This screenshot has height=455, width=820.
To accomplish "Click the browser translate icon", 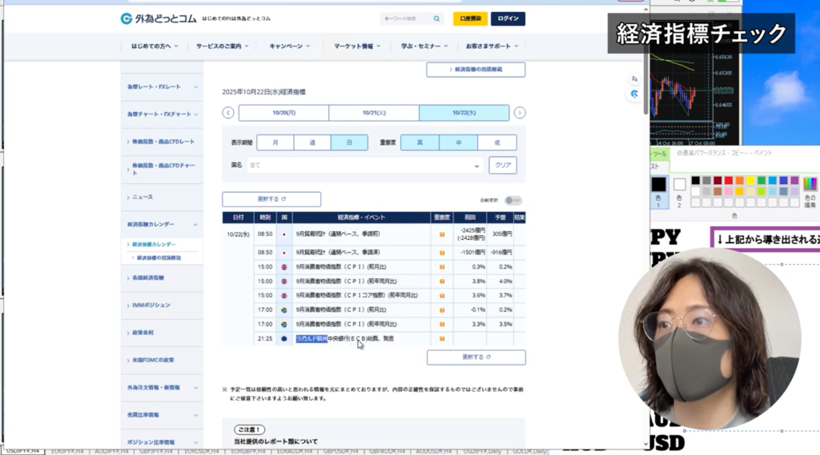I will [x=634, y=79].
